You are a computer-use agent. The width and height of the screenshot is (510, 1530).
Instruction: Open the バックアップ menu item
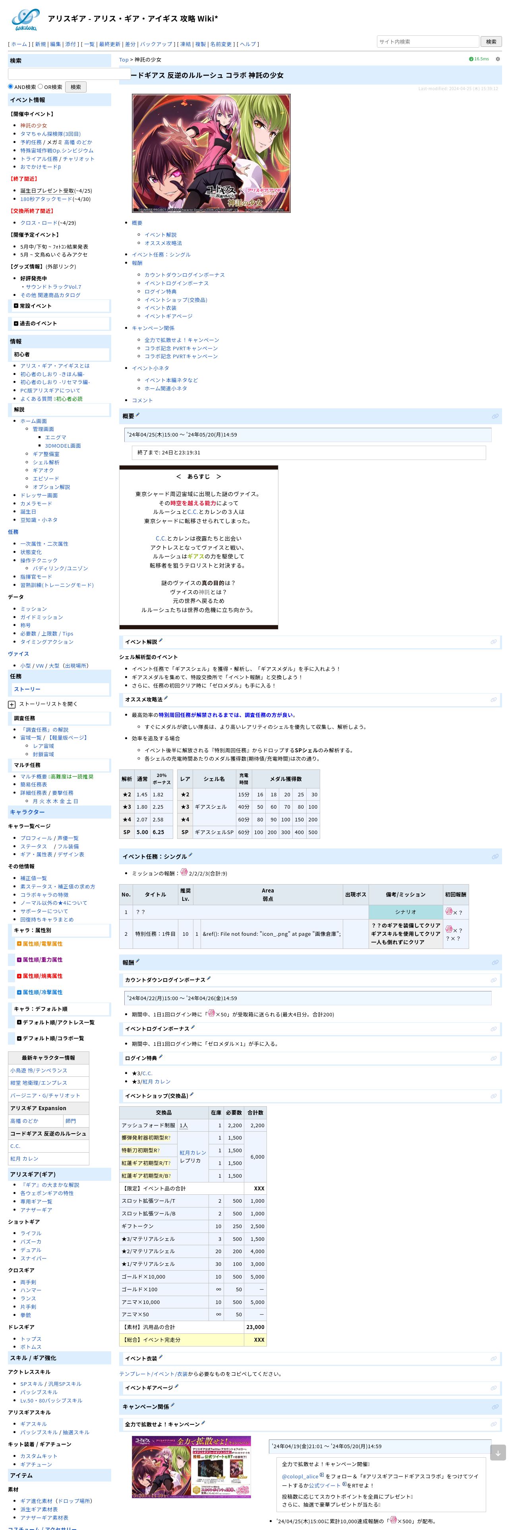tap(156, 44)
